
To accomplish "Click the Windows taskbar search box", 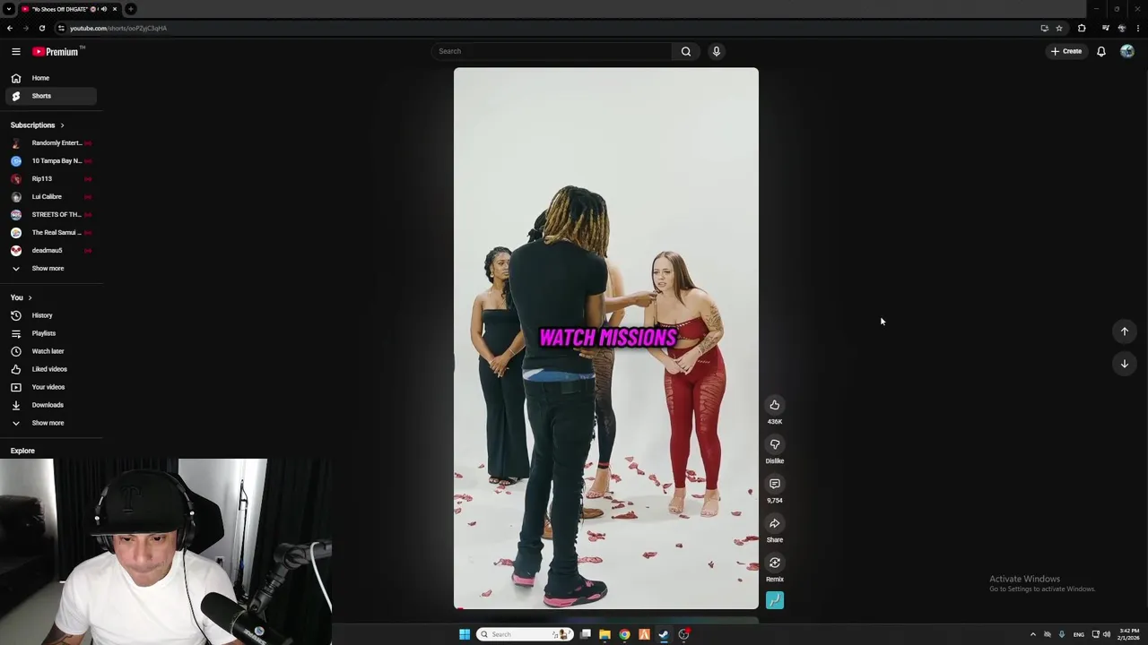I will tap(525, 634).
